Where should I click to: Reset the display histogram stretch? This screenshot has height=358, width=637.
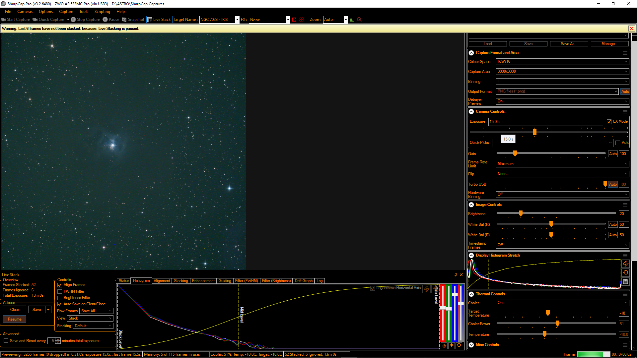pos(625,272)
